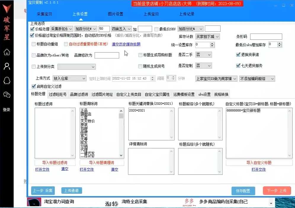The image size is (295, 208).
Task: Switch to 过滤图片地址 sub-tab
Action: click(102, 94)
